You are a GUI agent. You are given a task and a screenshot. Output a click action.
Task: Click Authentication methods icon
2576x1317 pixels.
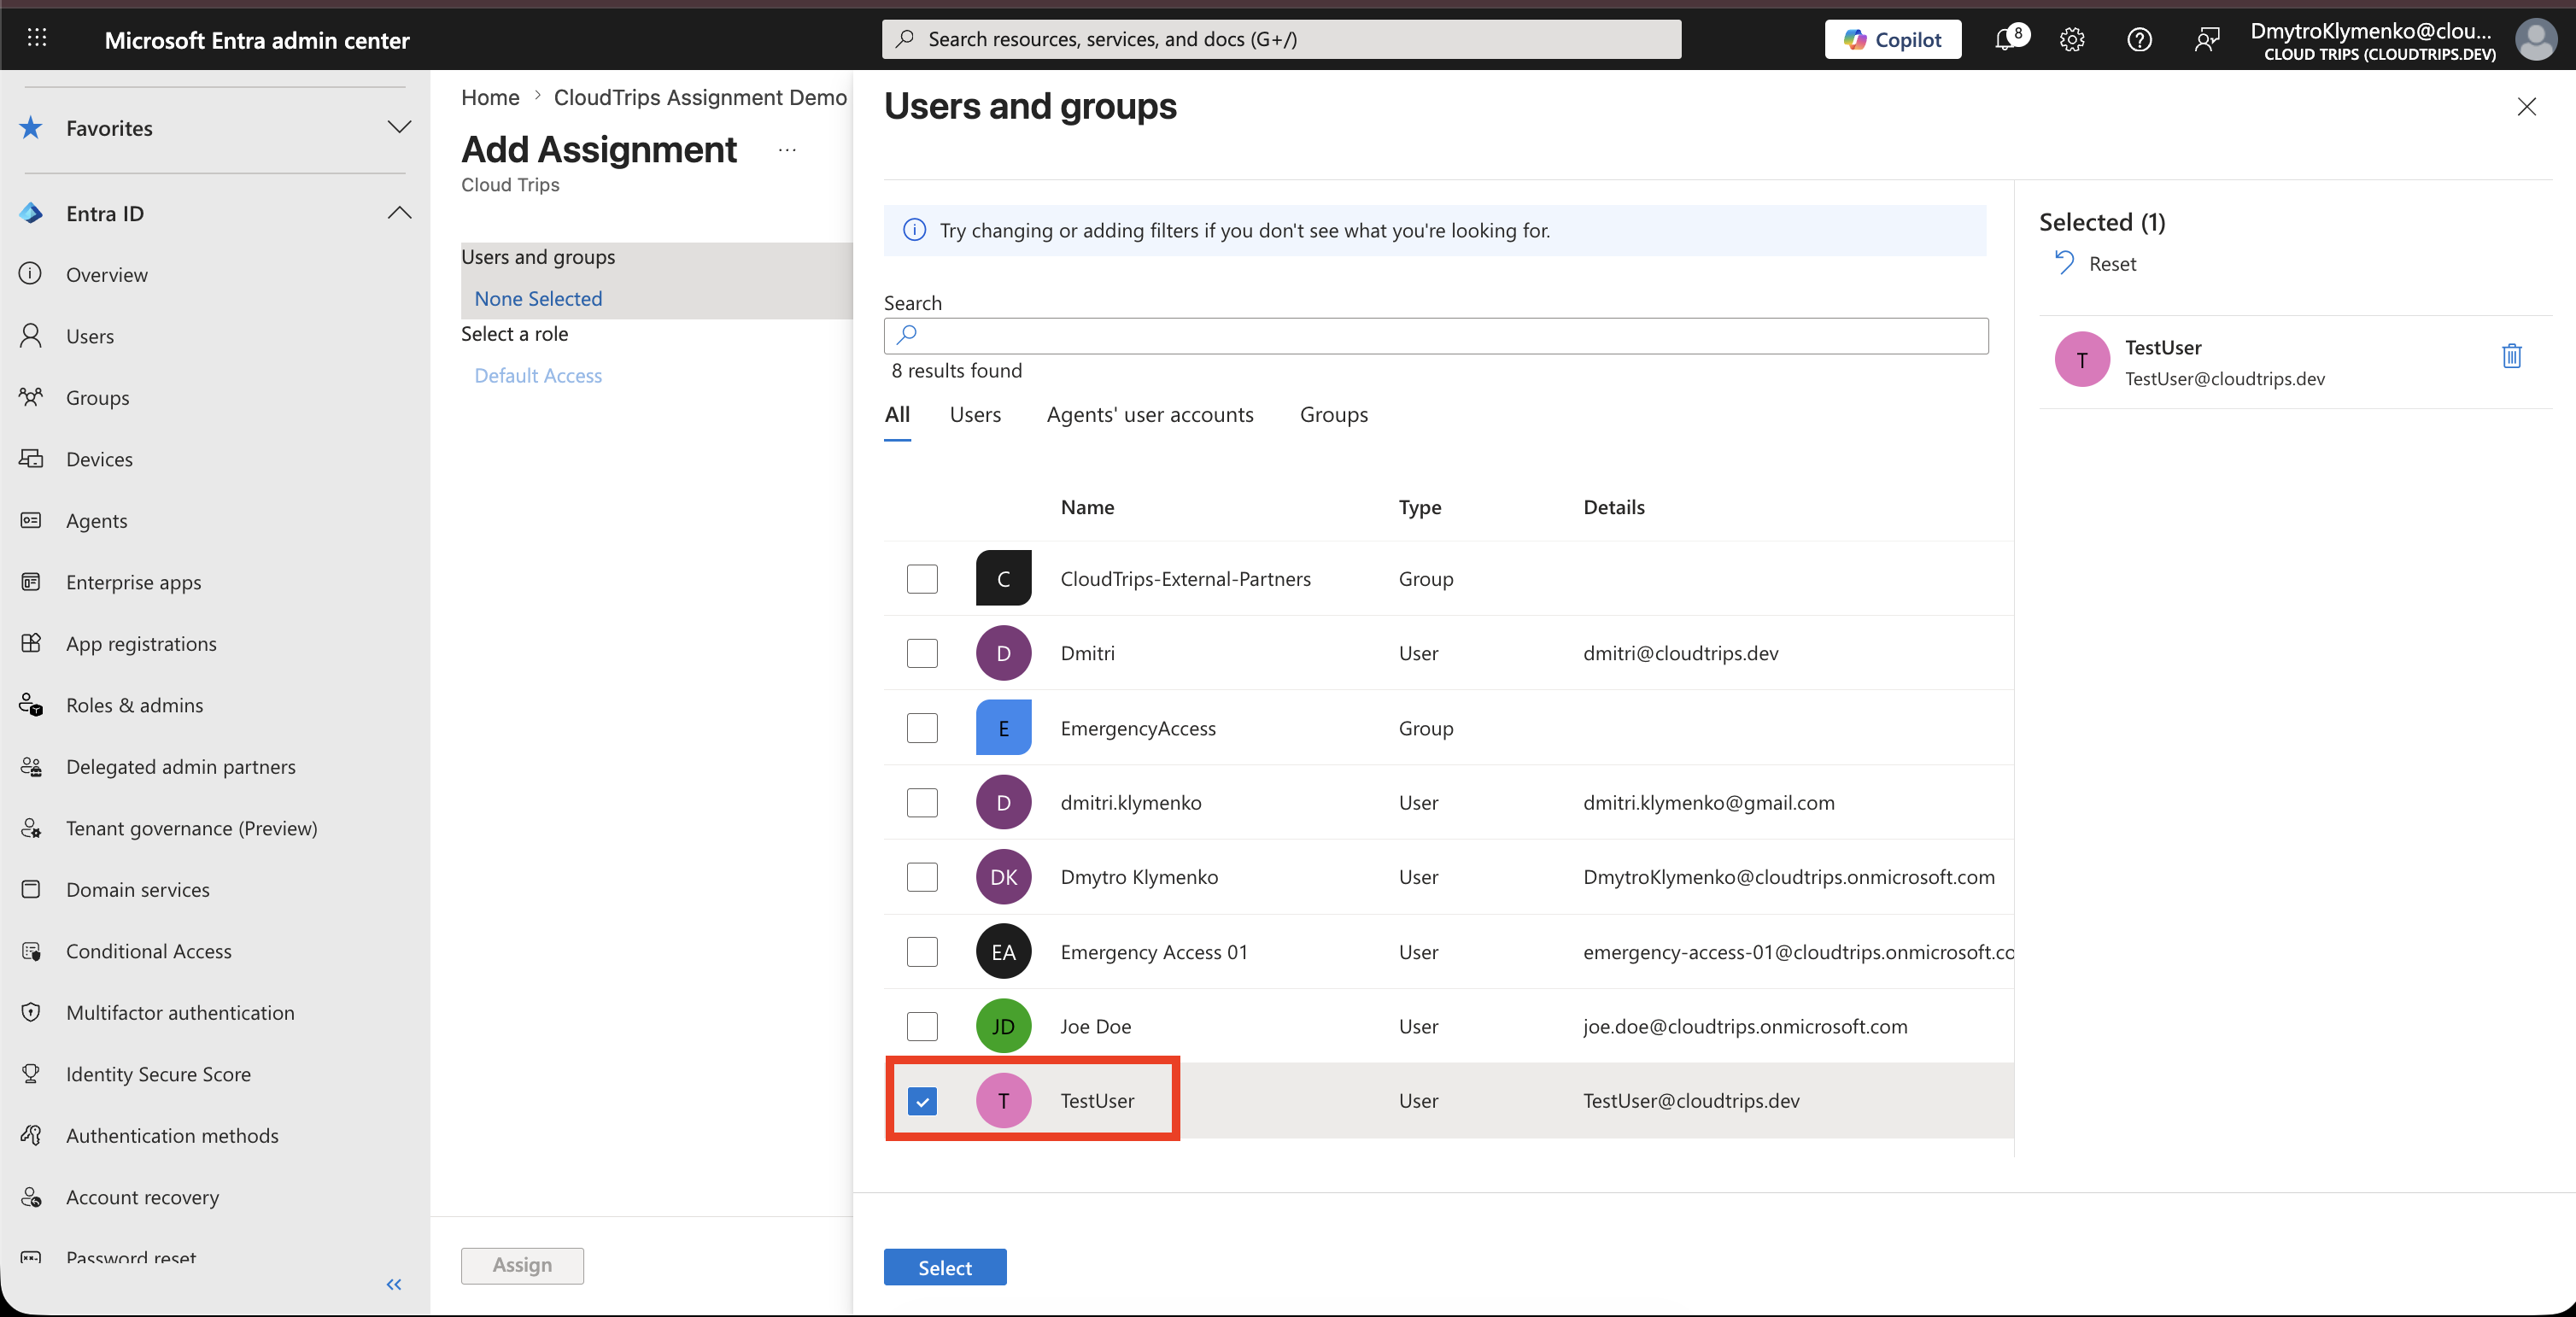[x=31, y=1135]
